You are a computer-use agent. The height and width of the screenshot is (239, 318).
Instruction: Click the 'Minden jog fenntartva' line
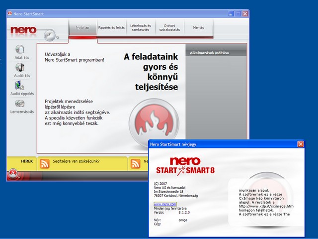(x=170, y=208)
